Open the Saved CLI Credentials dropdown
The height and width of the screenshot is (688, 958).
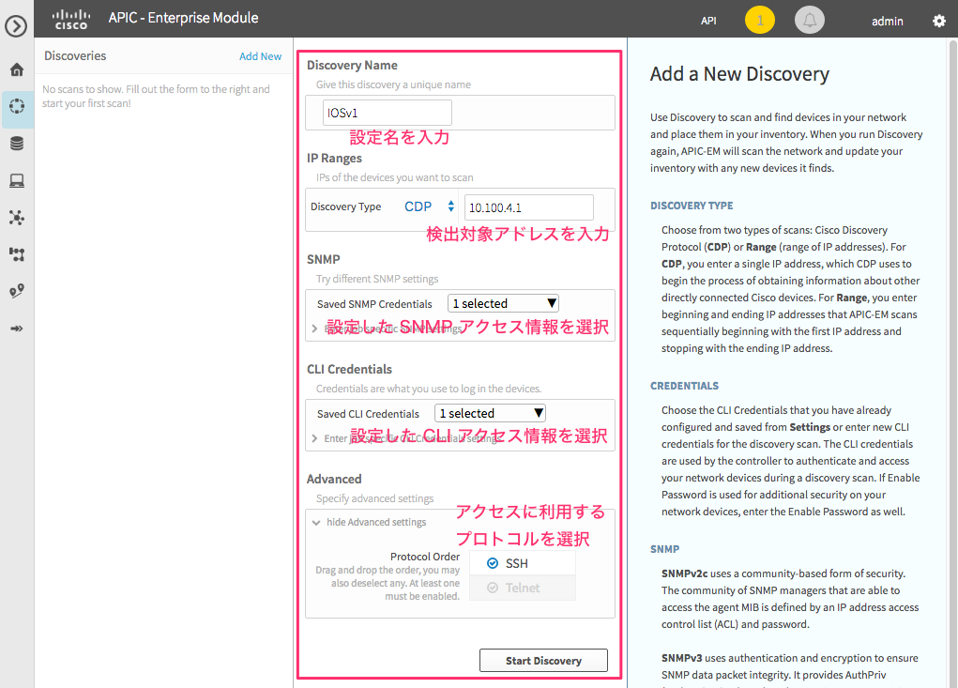pyautogui.click(x=490, y=413)
